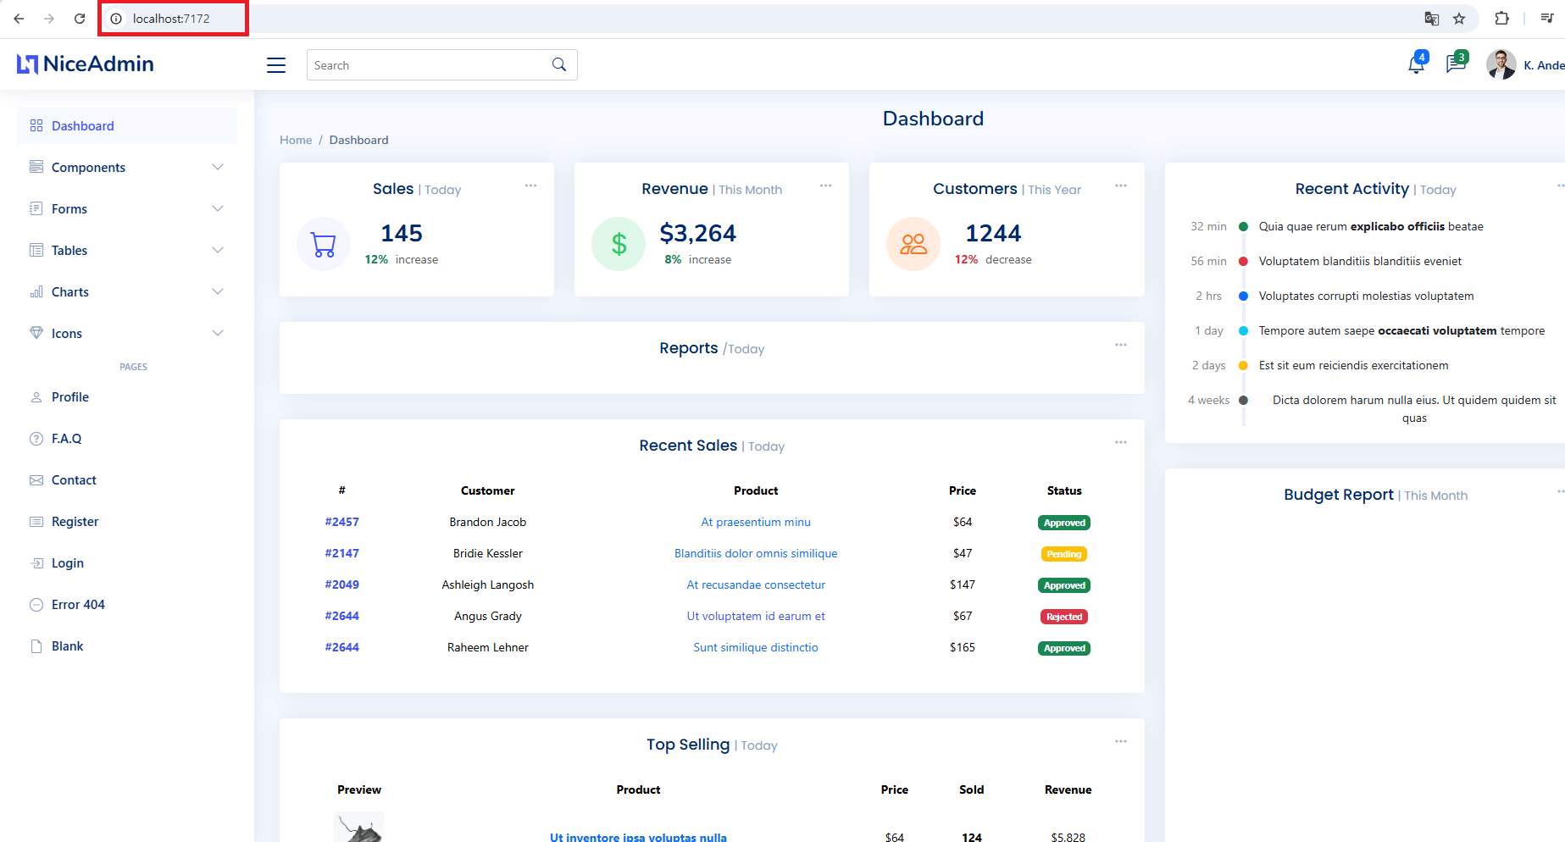Click product Sunt similique distinctio
This screenshot has height=842, width=1565.
click(x=756, y=647)
